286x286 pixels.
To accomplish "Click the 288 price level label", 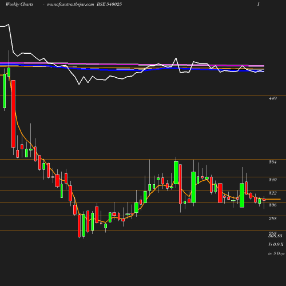I will coord(273,219).
